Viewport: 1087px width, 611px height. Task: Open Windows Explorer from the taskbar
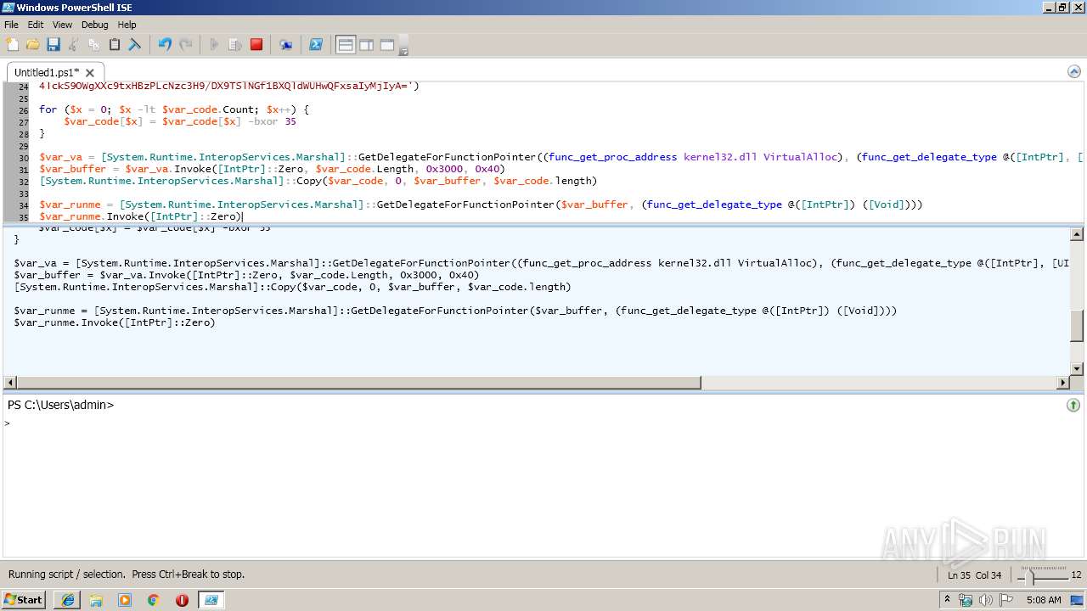[96, 600]
